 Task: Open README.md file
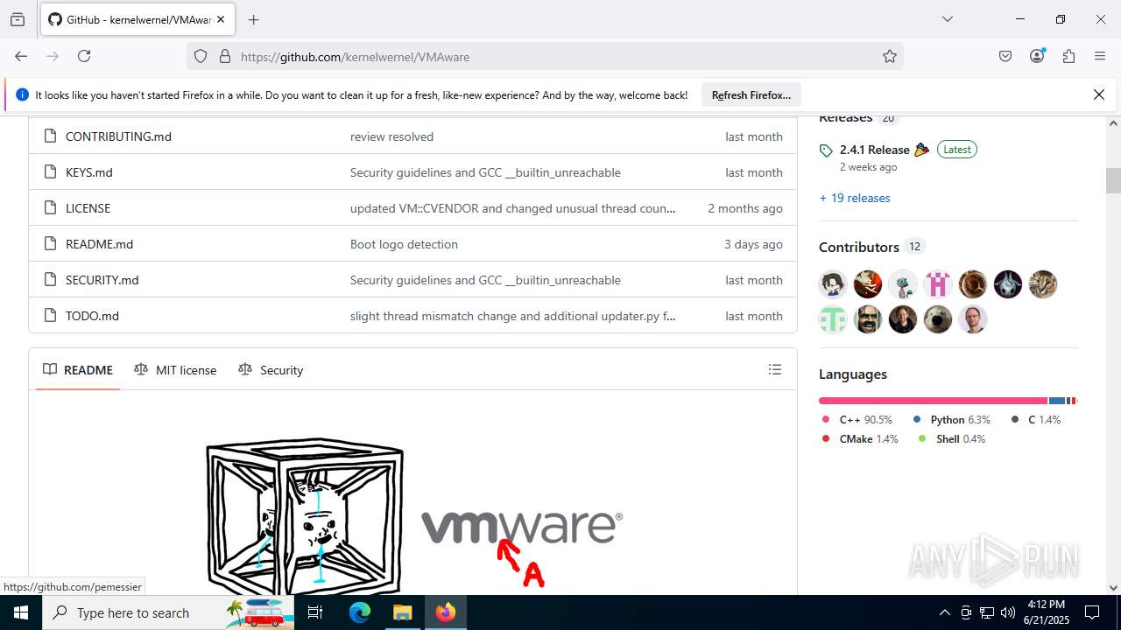click(x=99, y=244)
